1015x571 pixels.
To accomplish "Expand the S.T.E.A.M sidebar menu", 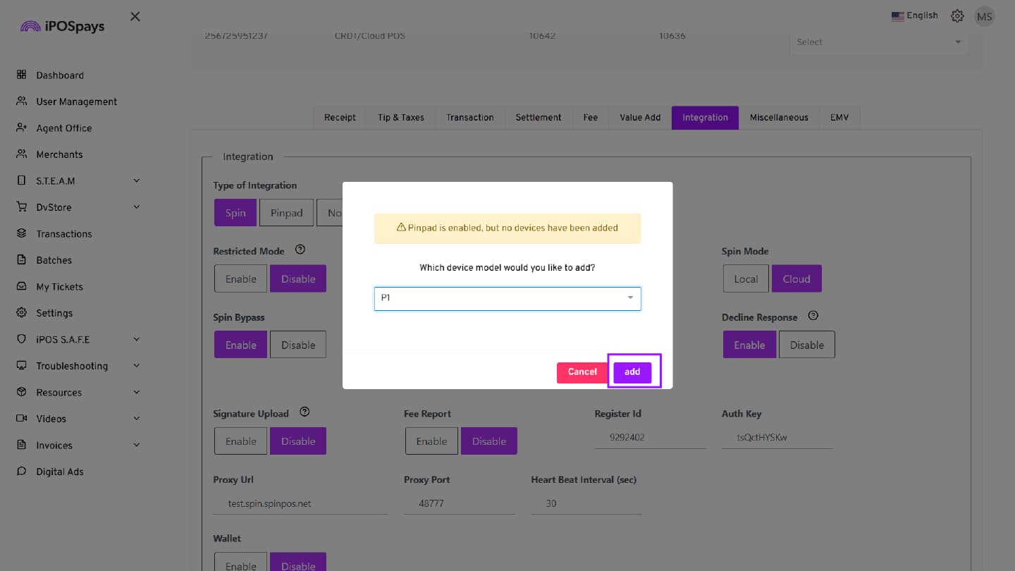I will [x=136, y=180].
